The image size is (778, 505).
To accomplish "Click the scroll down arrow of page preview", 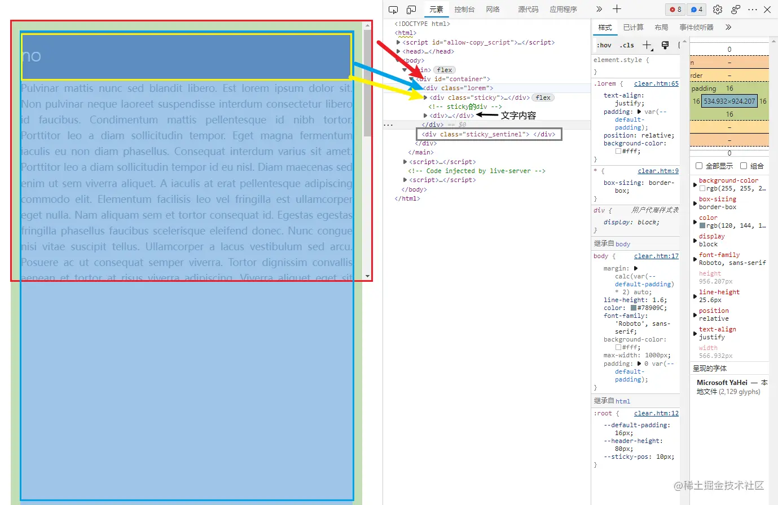I will coord(368,276).
